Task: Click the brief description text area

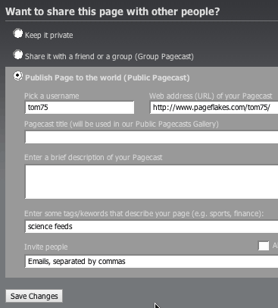Action: (151, 181)
